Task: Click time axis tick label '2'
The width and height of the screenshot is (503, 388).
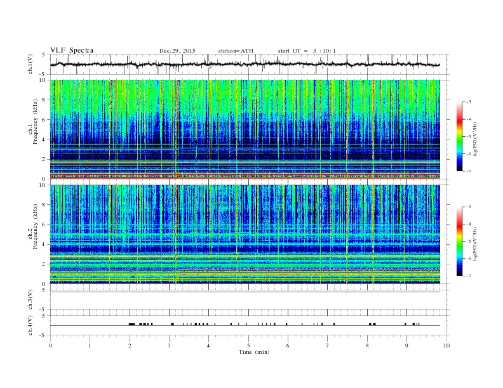Action: 130,346
